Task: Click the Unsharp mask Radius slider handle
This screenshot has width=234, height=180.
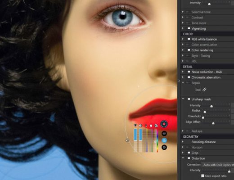Action: click(x=205, y=112)
